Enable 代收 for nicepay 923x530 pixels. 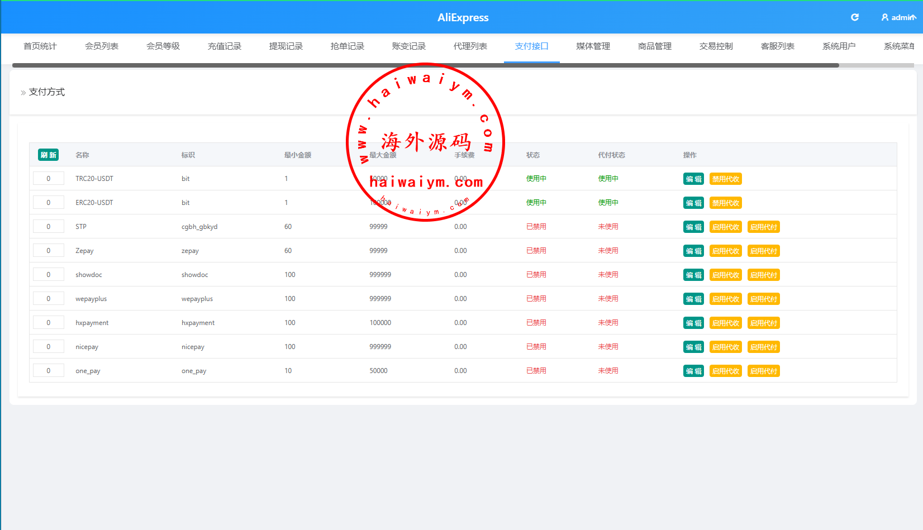pyautogui.click(x=726, y=347)
